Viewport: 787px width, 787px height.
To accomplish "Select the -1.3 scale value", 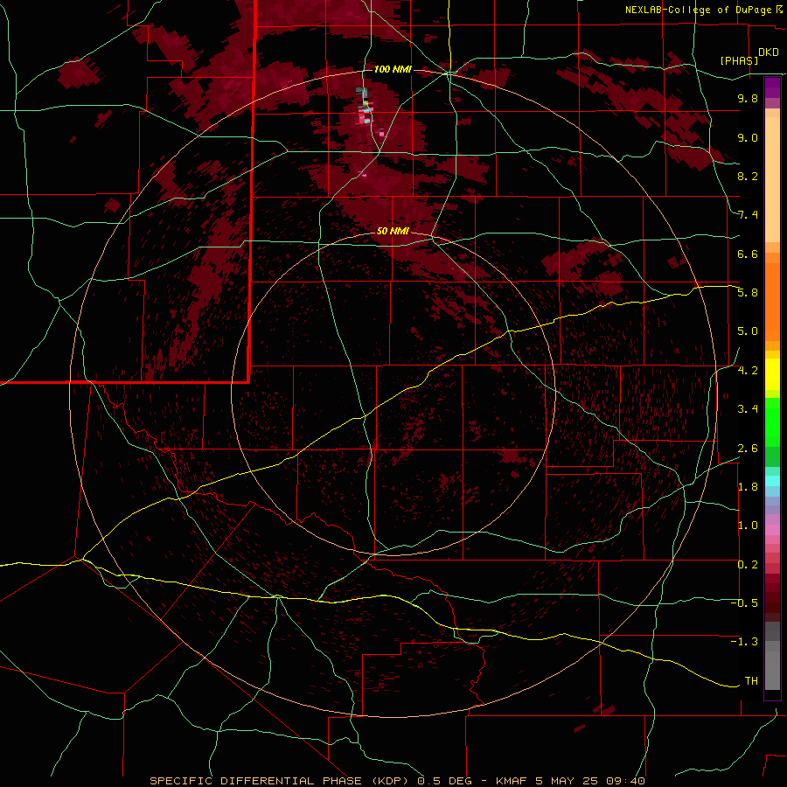I will [744, 642].
